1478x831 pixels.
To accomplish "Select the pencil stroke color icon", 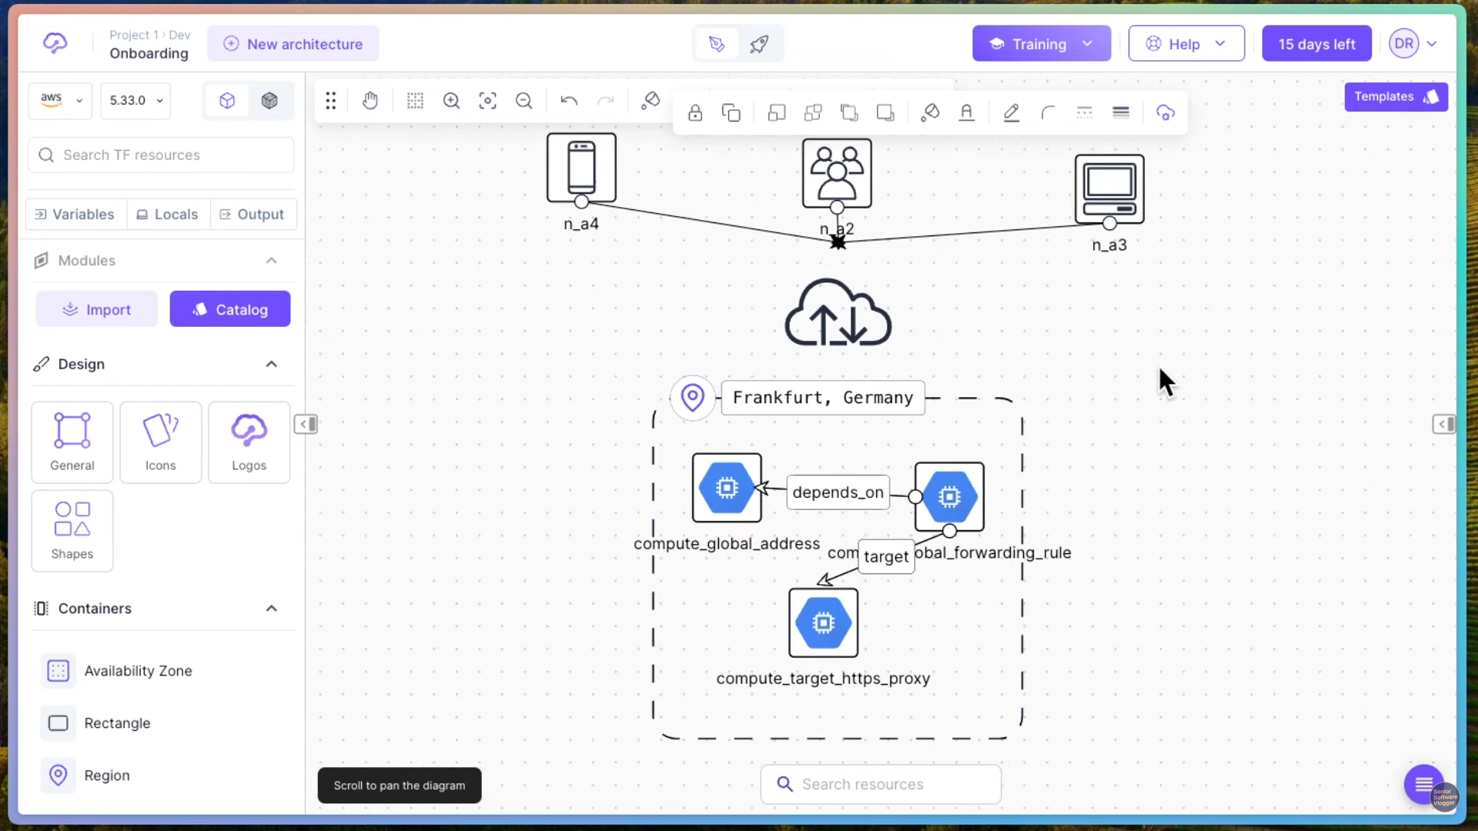I will (1012, 113).
